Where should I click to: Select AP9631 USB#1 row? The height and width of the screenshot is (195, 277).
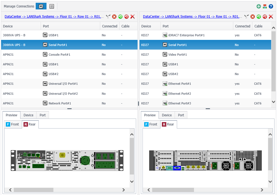pyautogui.click(x=69, y=64)
